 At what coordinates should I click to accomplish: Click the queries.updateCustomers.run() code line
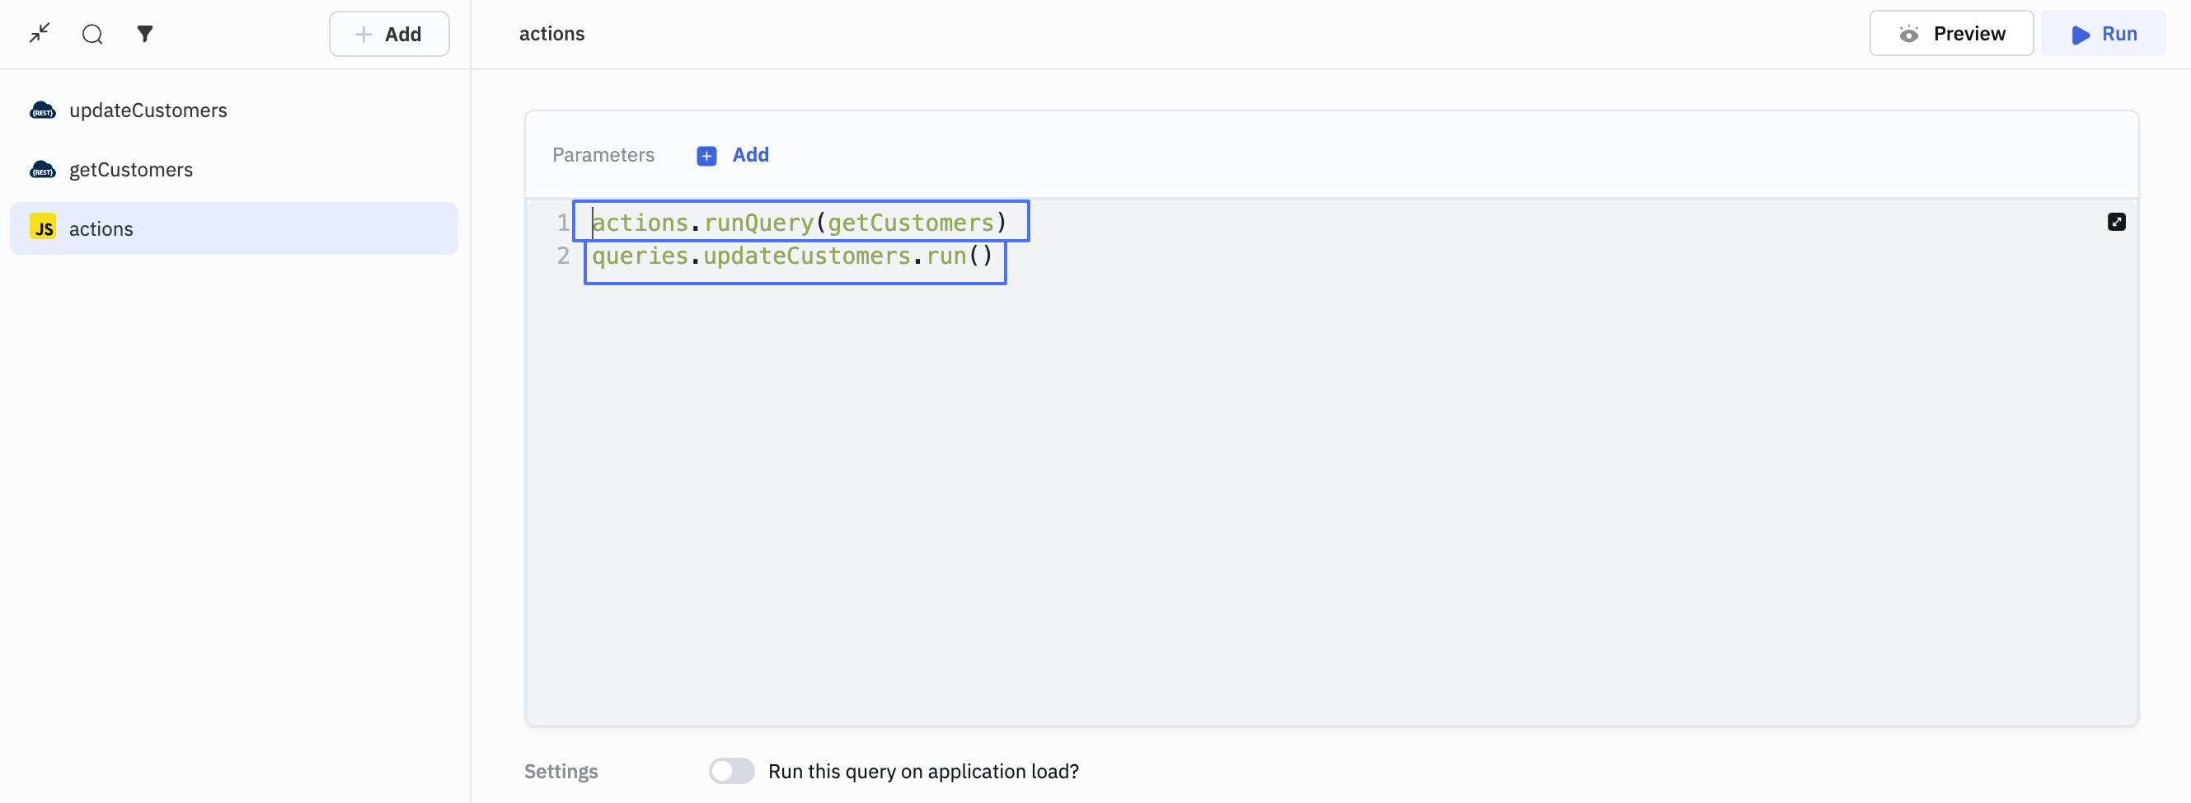tap(791, 256)
